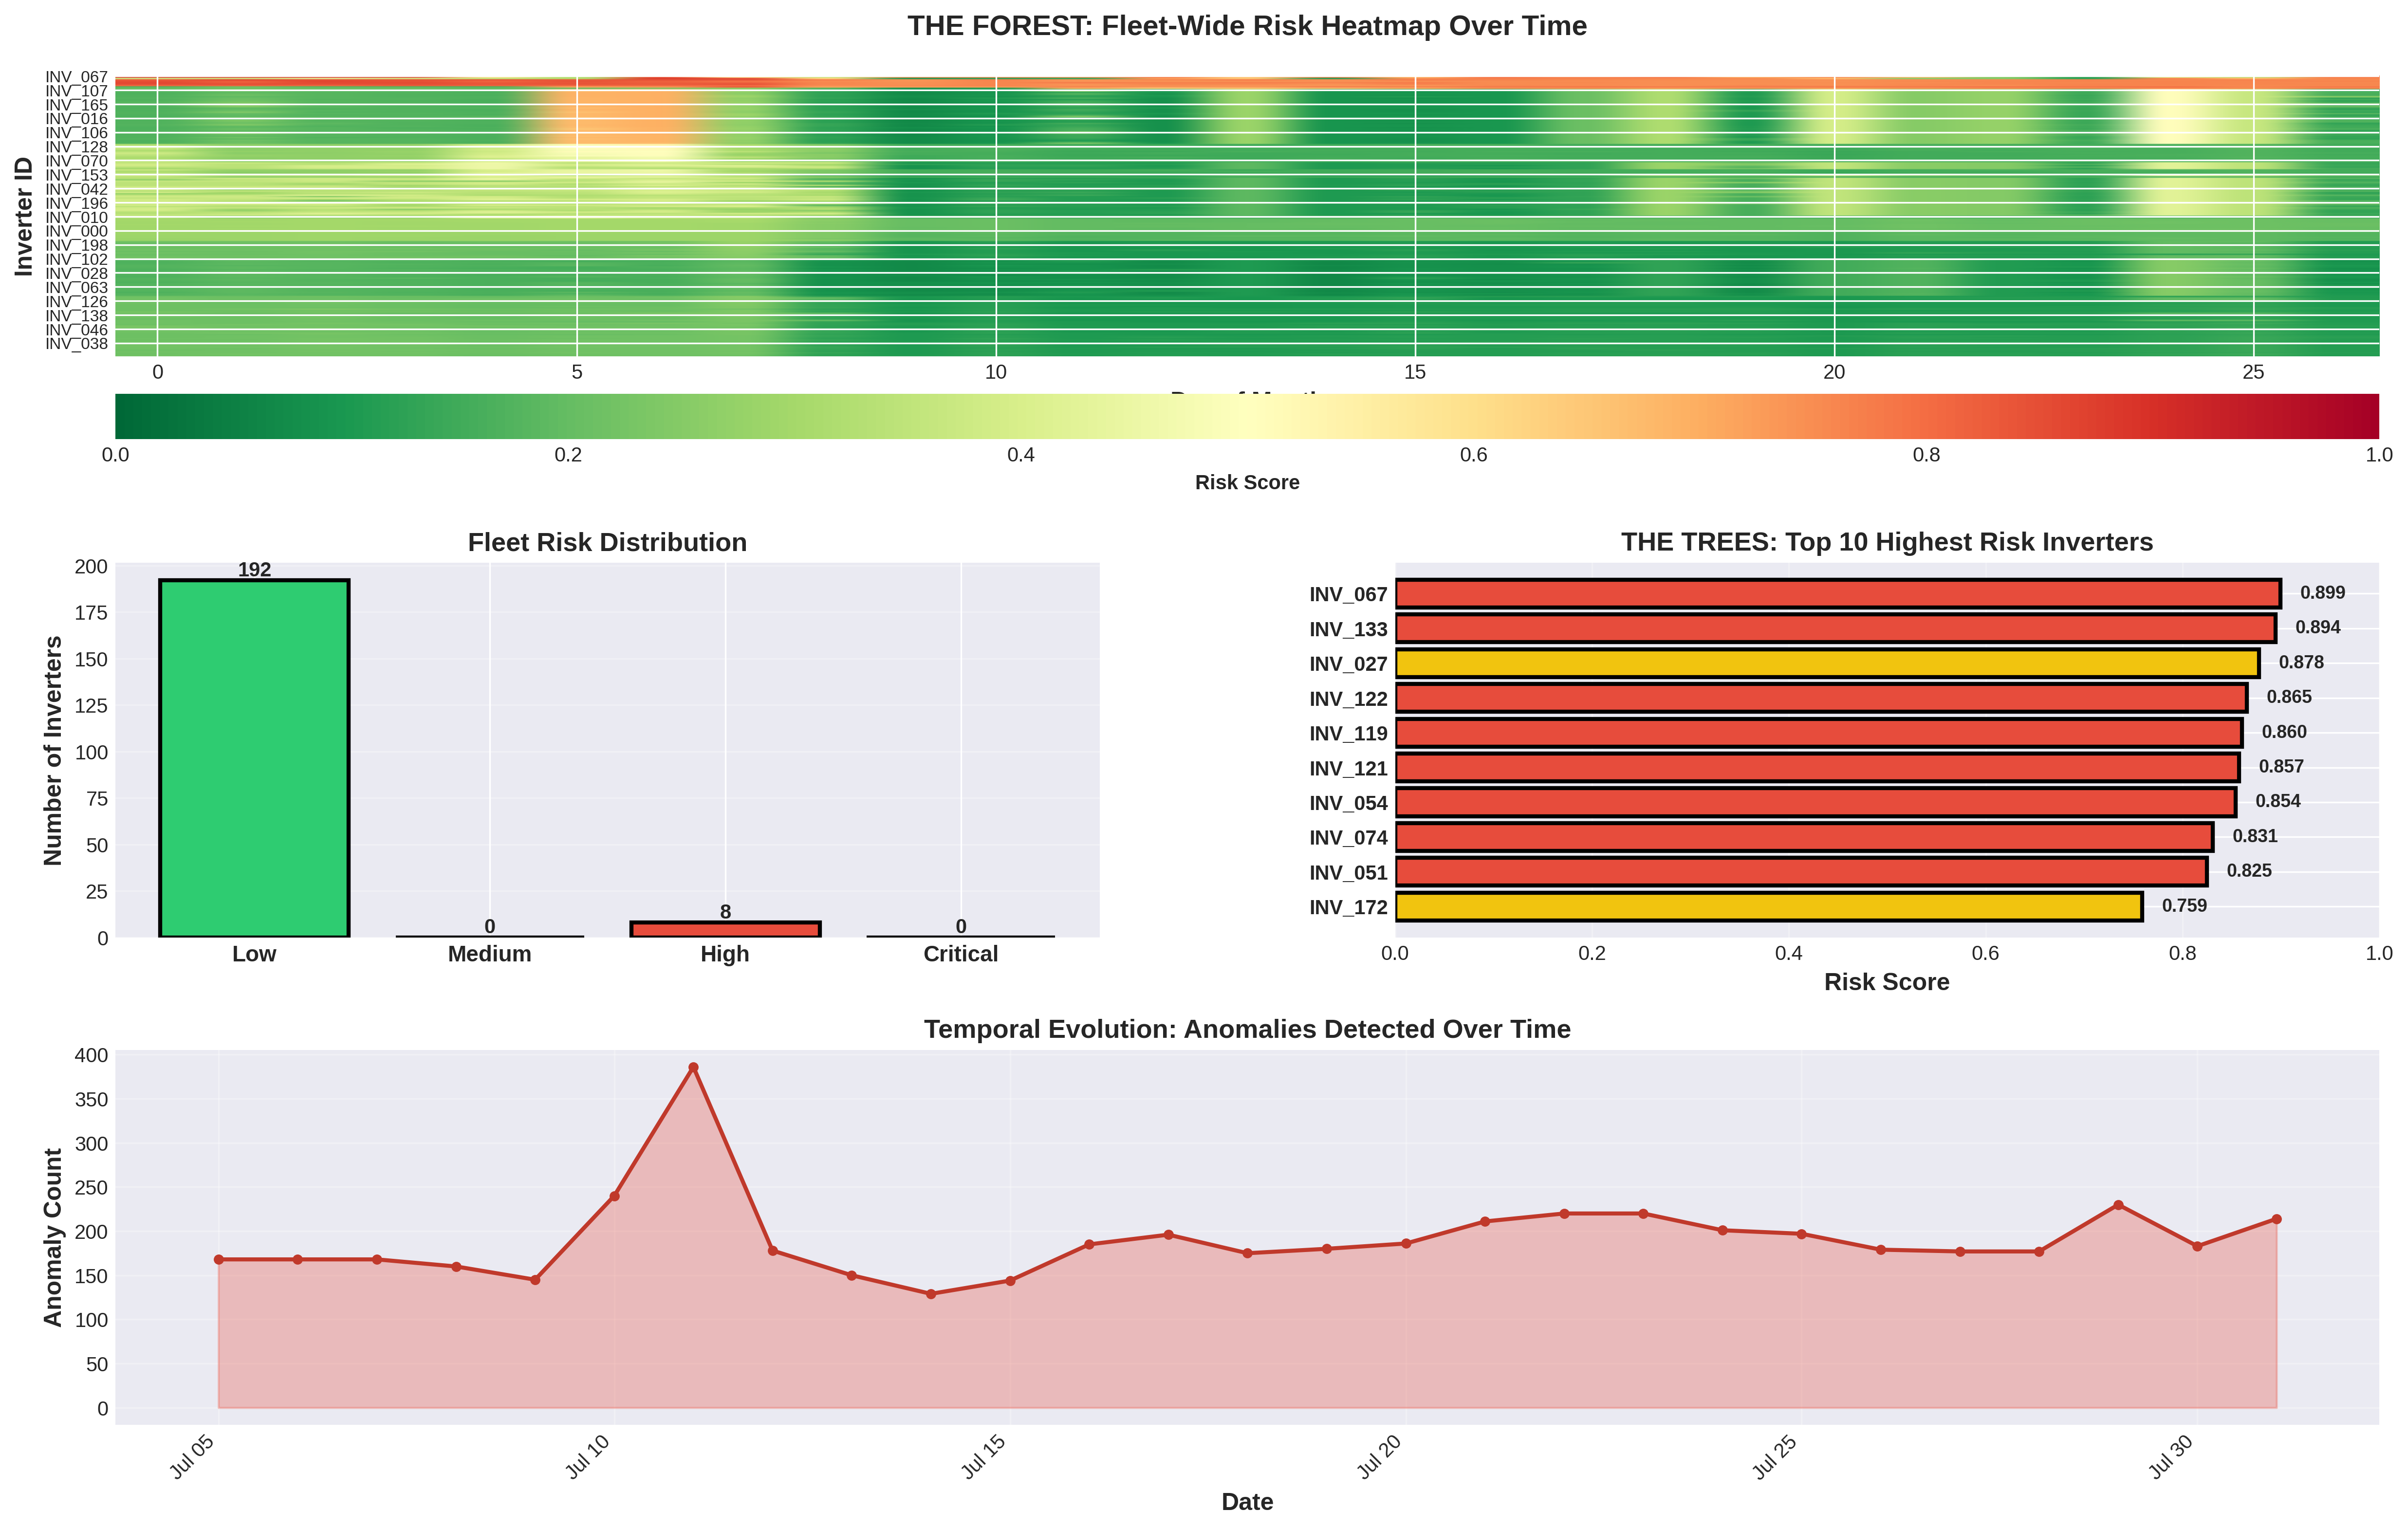The image size is (2408, 1529).
Task: Click the INV_122 bar in top-10 chart
Action: coord(1820,698)
